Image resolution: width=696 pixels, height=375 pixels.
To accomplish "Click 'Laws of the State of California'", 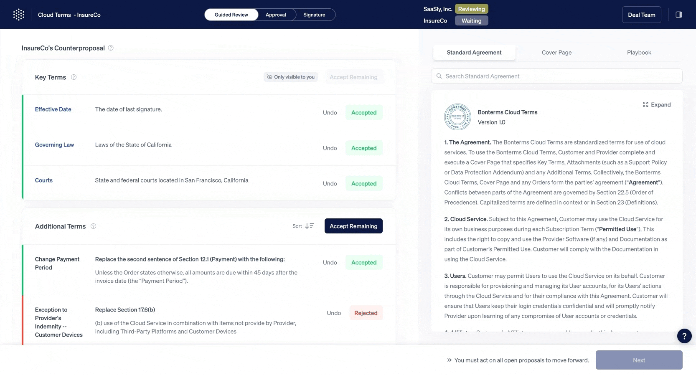I will click(133, 145).
